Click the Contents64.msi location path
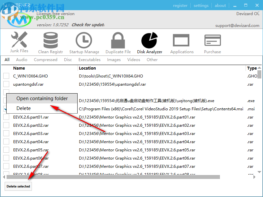The image size is (263, 197). 161,109
